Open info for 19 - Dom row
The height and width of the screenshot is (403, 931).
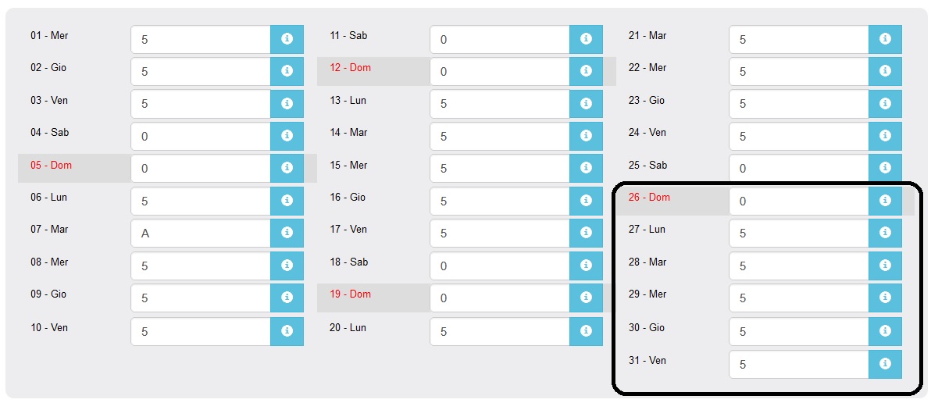586,298
